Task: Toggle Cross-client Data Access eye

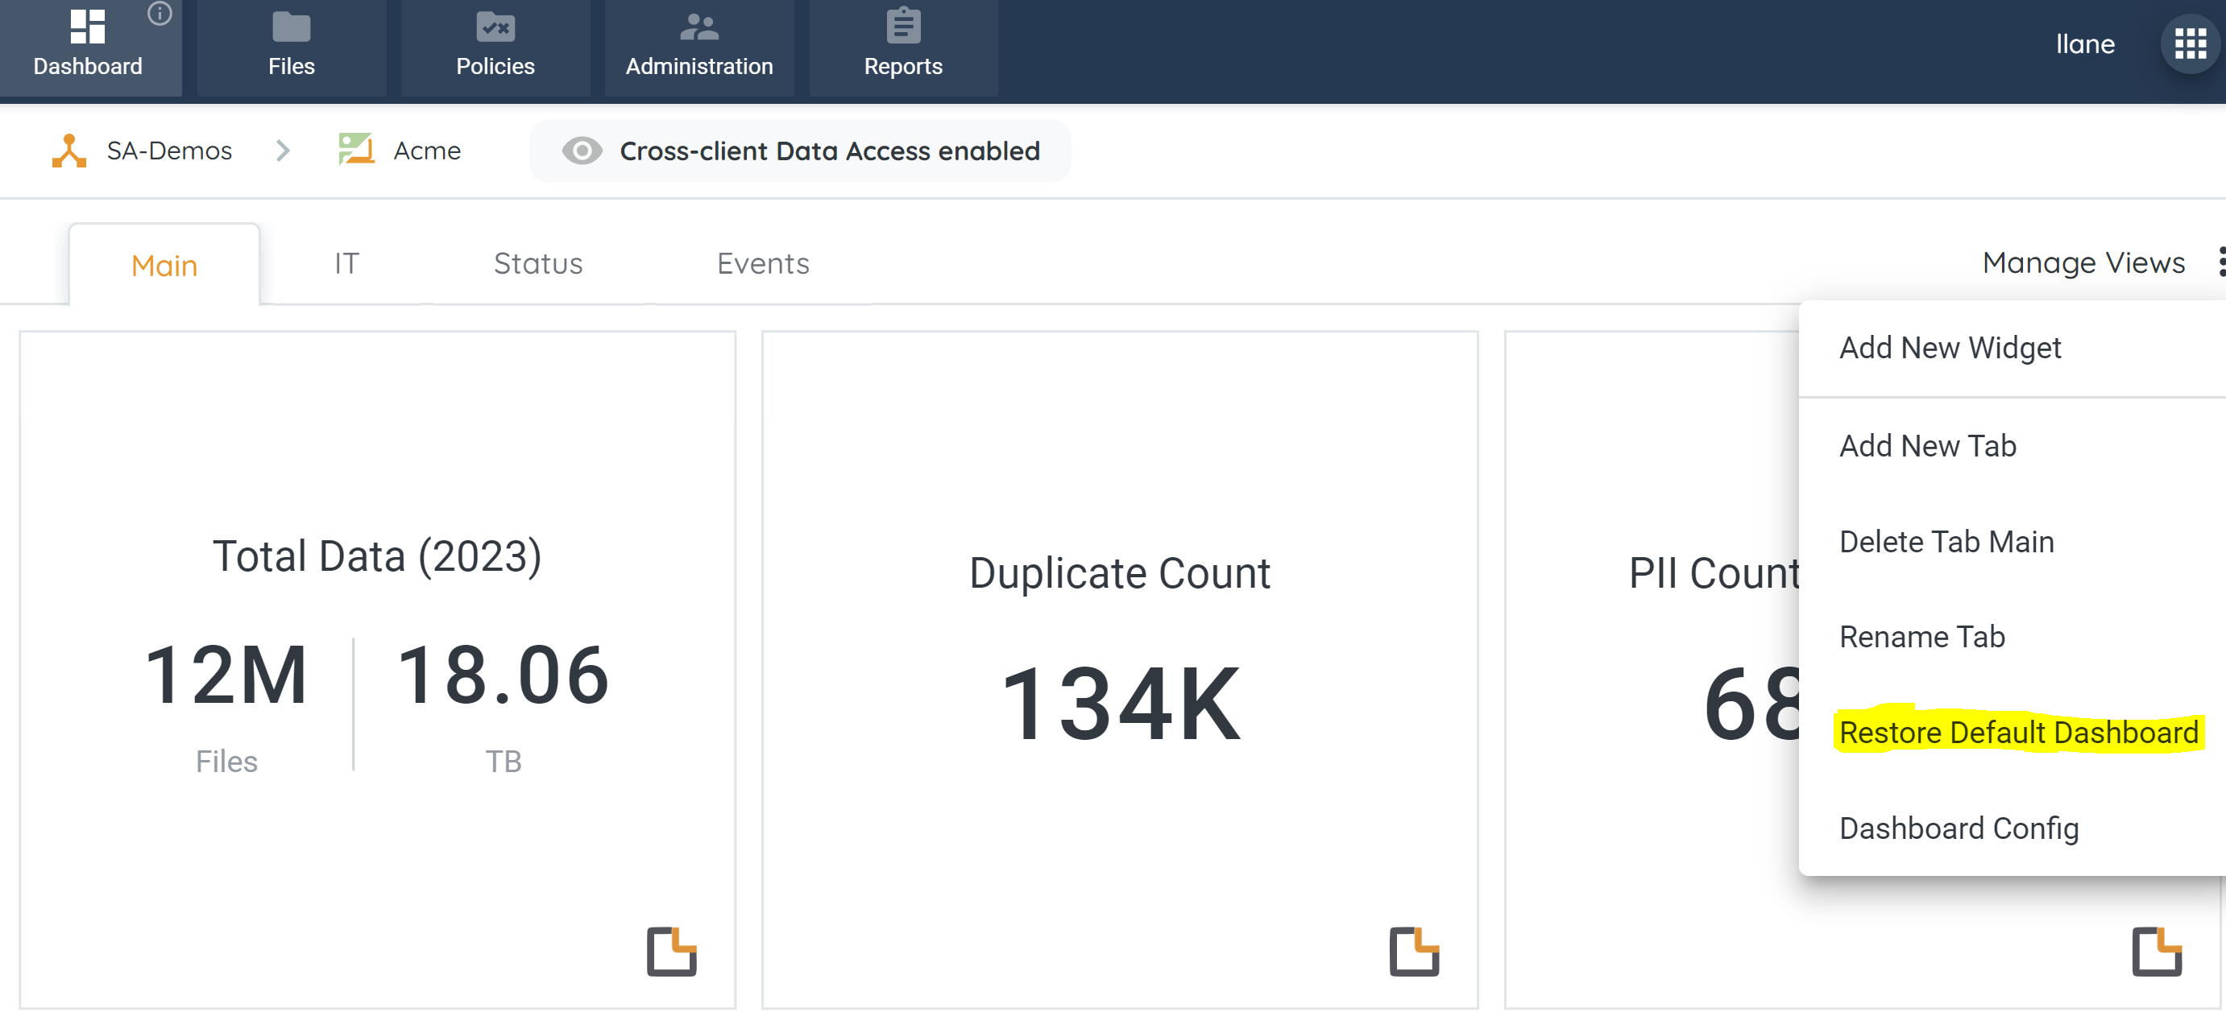Action: point(582,151)
